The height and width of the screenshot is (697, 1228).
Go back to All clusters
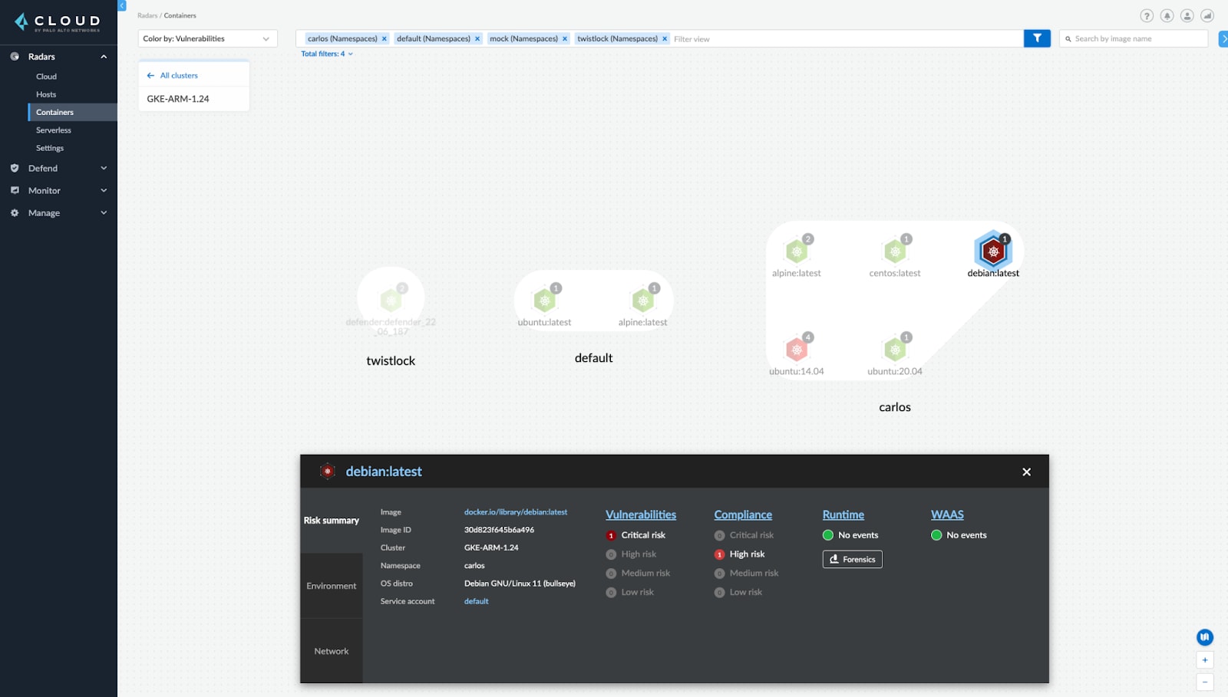(173, 75)
